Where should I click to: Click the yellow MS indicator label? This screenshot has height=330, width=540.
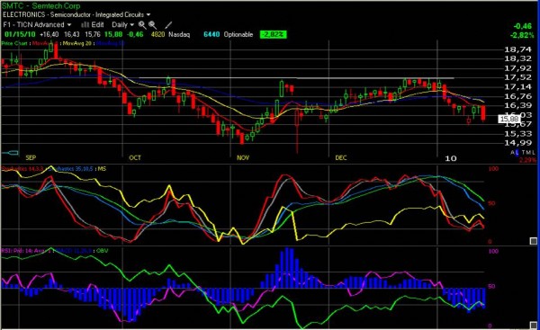[x=102, y=169]
